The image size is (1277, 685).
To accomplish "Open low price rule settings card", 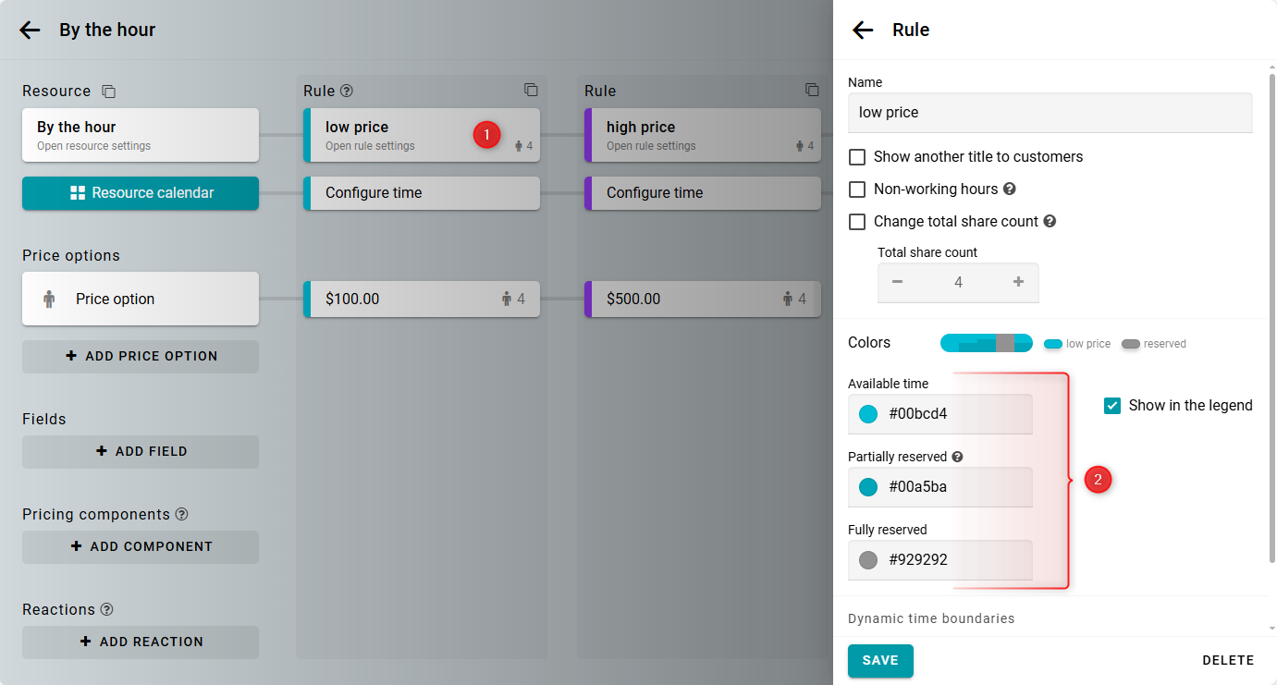I will pyautogui.click(x=422, y=135).
